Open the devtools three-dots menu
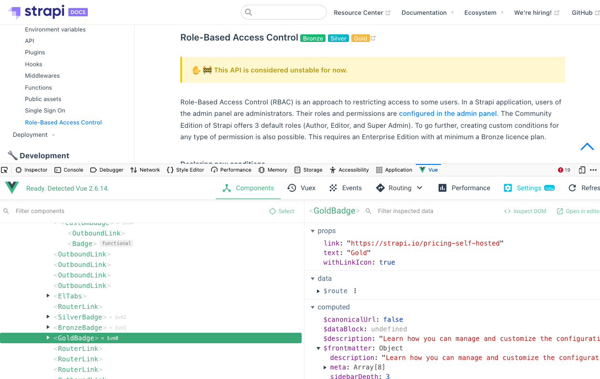 pyautogui.click(x=593, y=170)
